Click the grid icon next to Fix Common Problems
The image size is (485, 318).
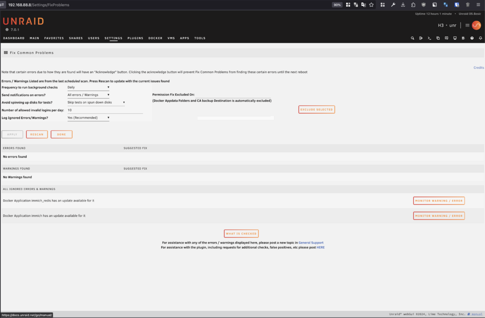[5, 52]
